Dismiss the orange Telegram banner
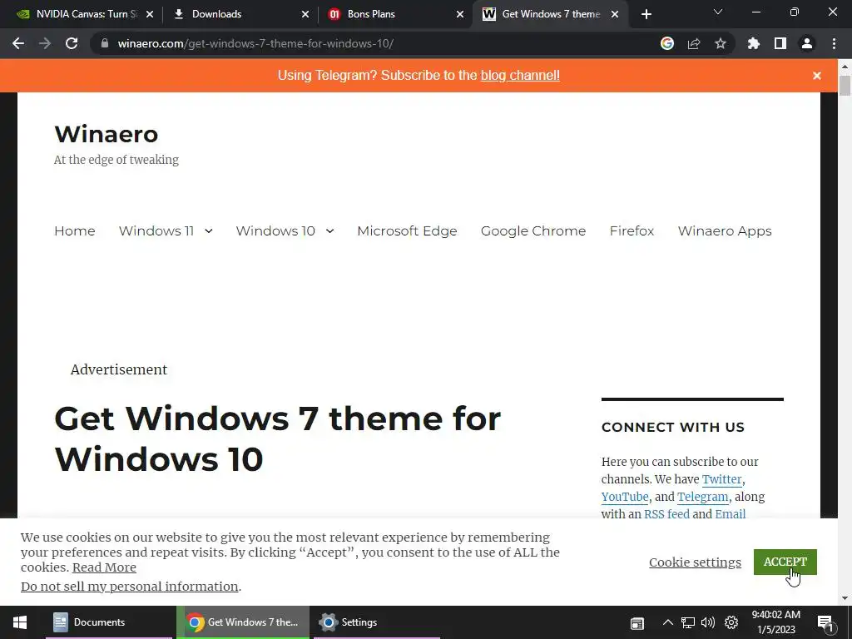Image resolution: width=852 pixels, height=639 pixels. click(817, 76)
